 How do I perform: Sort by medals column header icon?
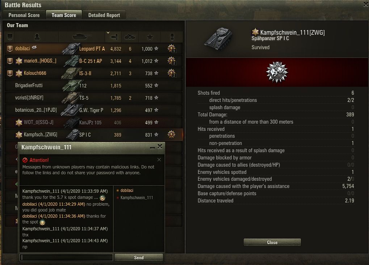(172, 37)
